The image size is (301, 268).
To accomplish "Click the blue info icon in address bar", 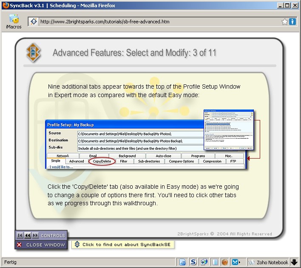I will click(292, 22).
